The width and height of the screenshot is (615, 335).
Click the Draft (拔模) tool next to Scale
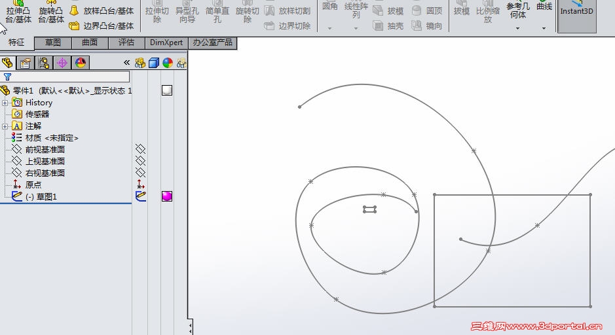[462, 10]
